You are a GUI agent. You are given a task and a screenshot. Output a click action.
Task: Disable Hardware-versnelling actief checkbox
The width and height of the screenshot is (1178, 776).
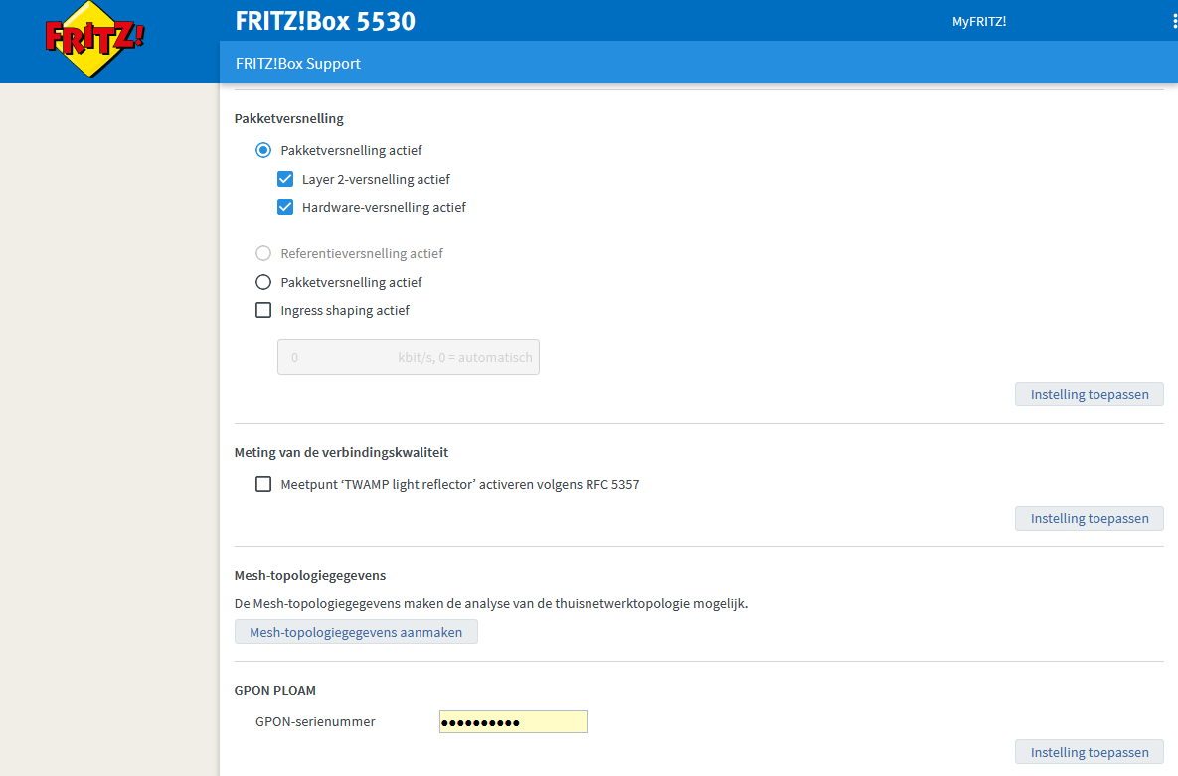285,208
